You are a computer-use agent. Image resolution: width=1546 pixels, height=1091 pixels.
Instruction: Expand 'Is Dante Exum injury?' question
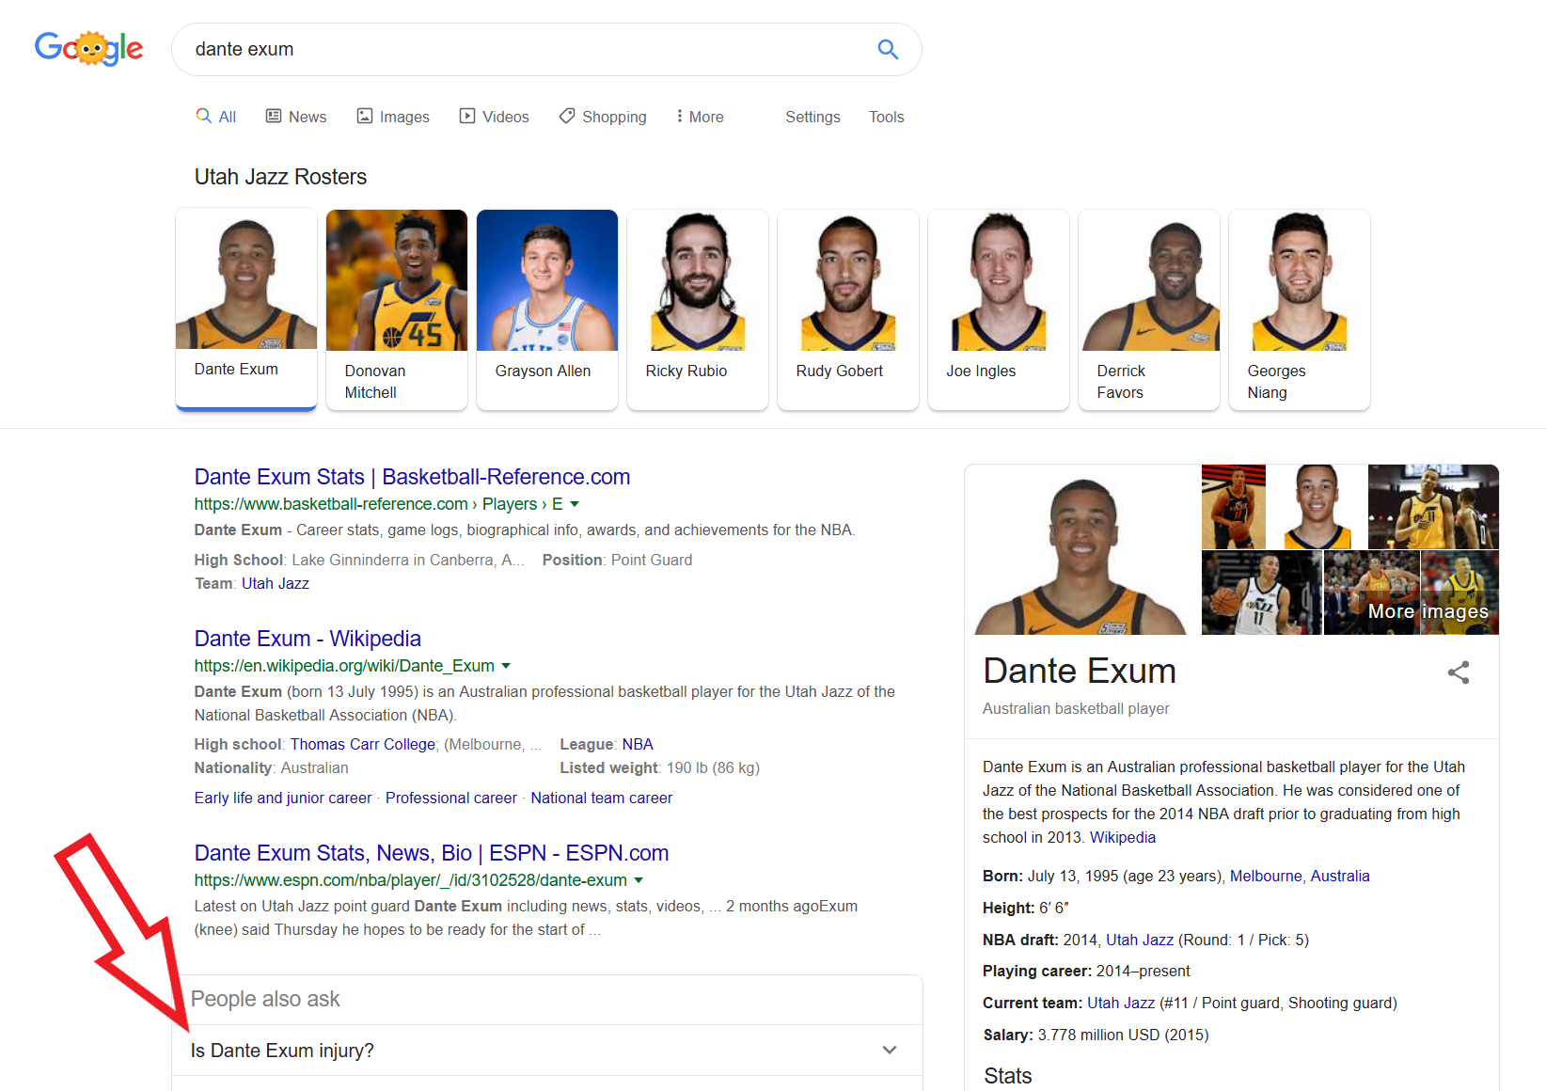coord(546,1051)
